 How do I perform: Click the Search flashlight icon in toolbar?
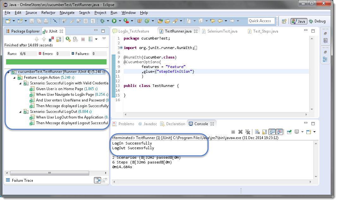[175, 21]
